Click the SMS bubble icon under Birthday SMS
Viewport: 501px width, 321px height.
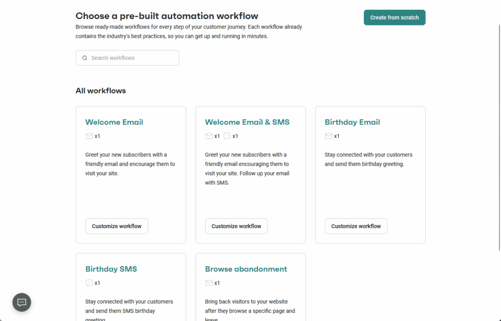[x=89, y=283]
